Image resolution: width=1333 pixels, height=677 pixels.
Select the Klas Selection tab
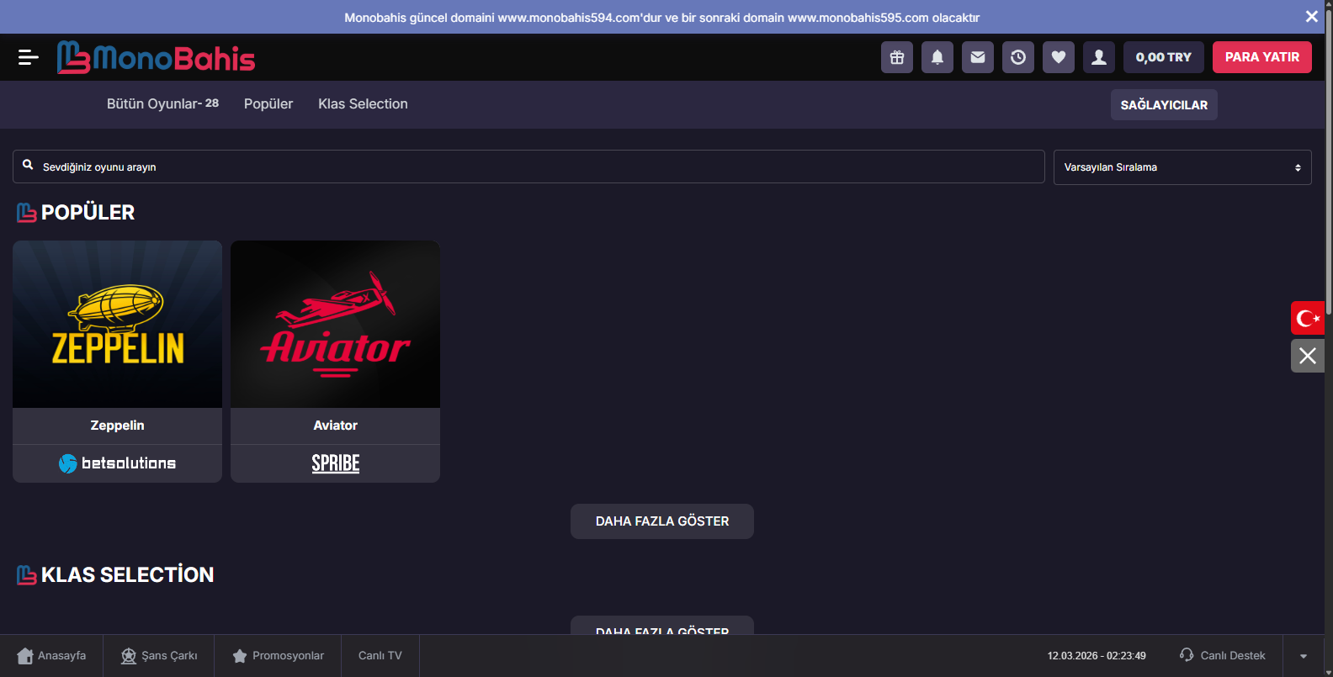pos(363,104)
